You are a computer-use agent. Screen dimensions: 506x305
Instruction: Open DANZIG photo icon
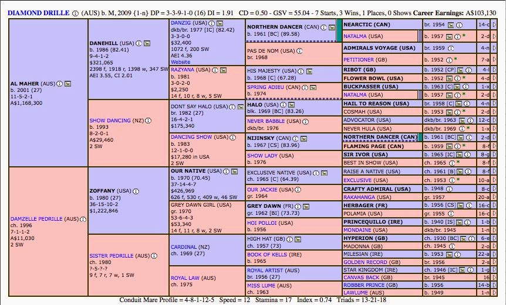coord(220,23)
